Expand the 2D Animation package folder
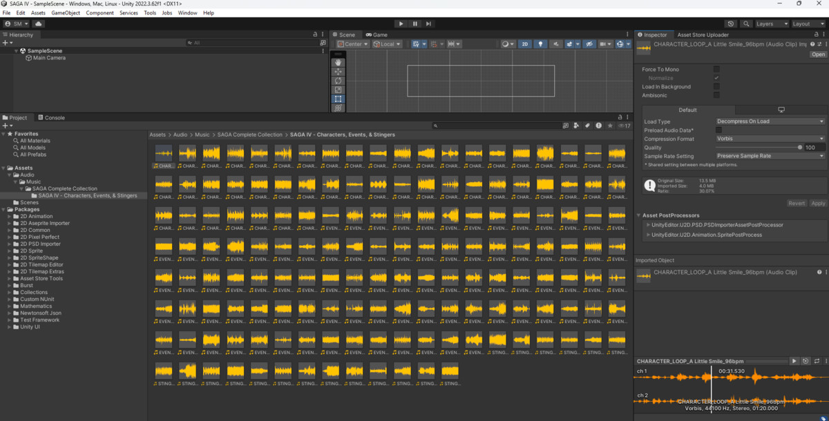The image size is (829, 421). point(9,216)
